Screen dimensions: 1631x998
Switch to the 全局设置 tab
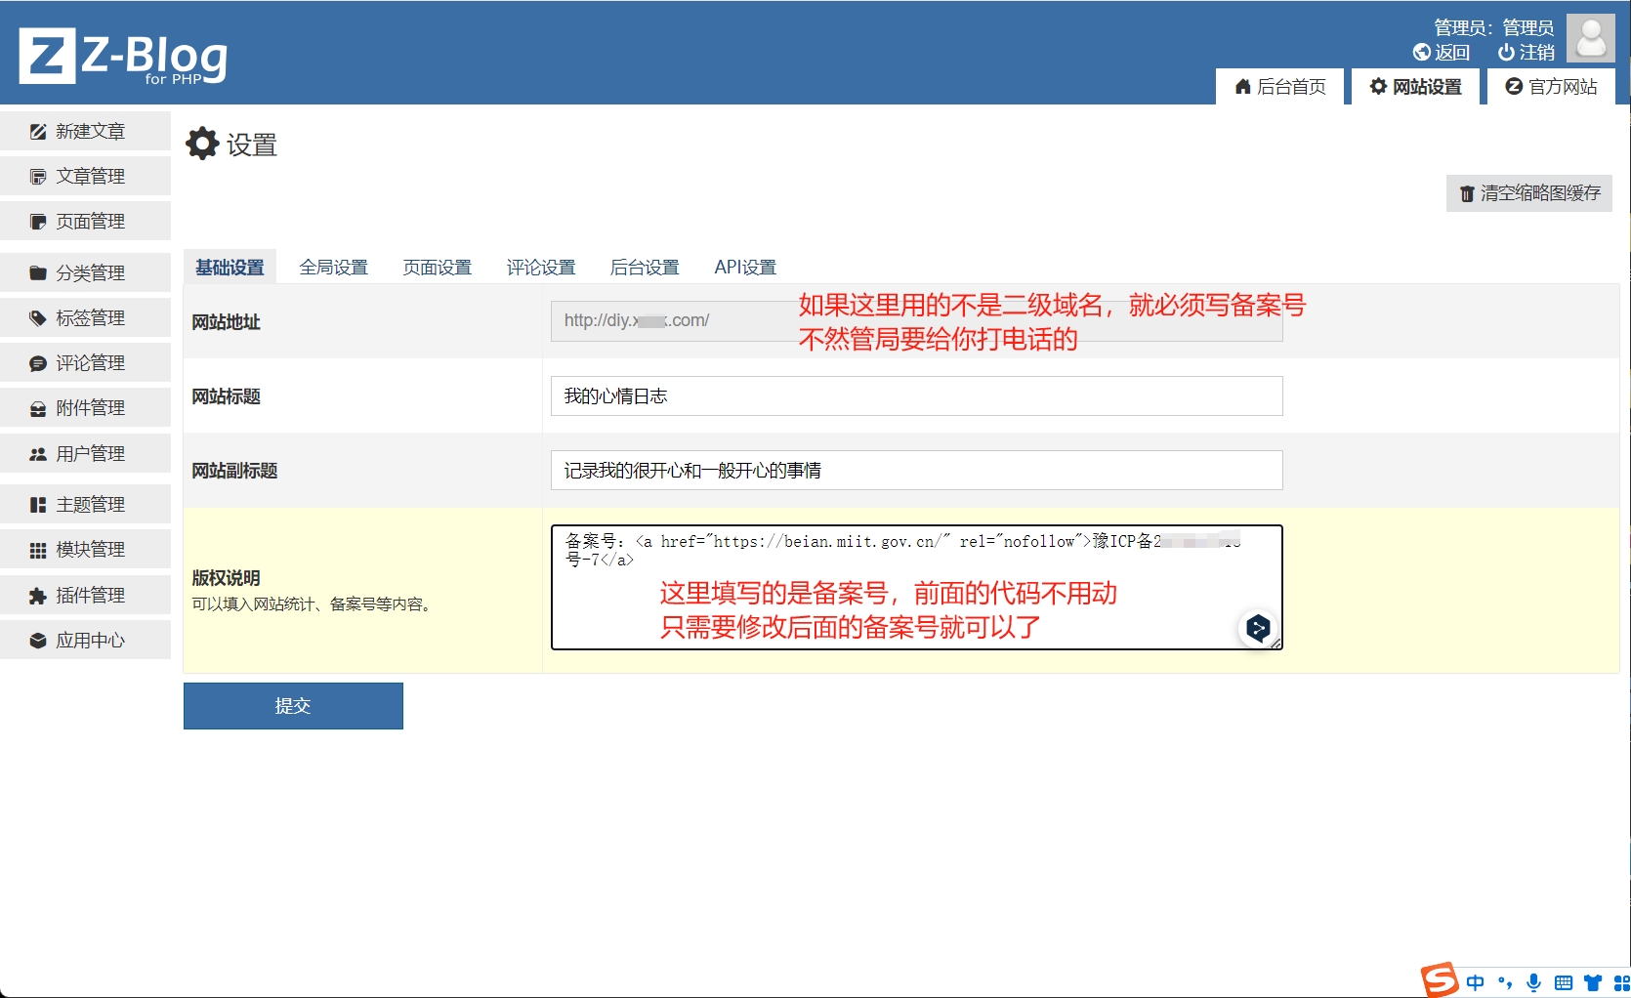tap(333, 267)
